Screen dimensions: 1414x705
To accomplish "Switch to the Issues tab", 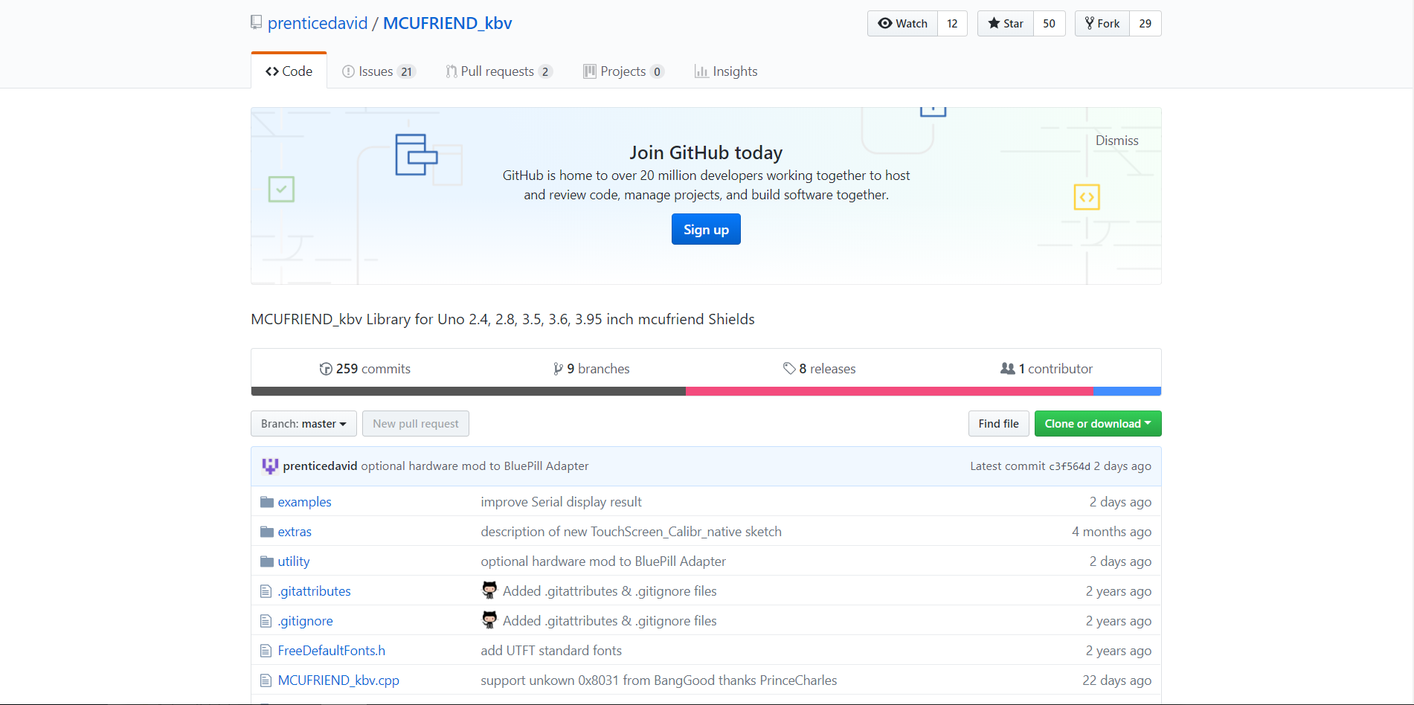I will point(379,71).
